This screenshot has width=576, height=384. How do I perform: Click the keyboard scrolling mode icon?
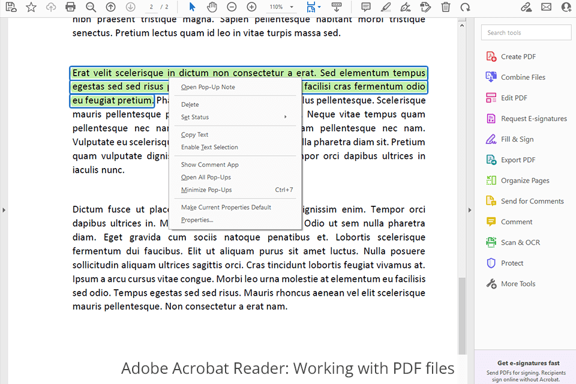[336, 7]
